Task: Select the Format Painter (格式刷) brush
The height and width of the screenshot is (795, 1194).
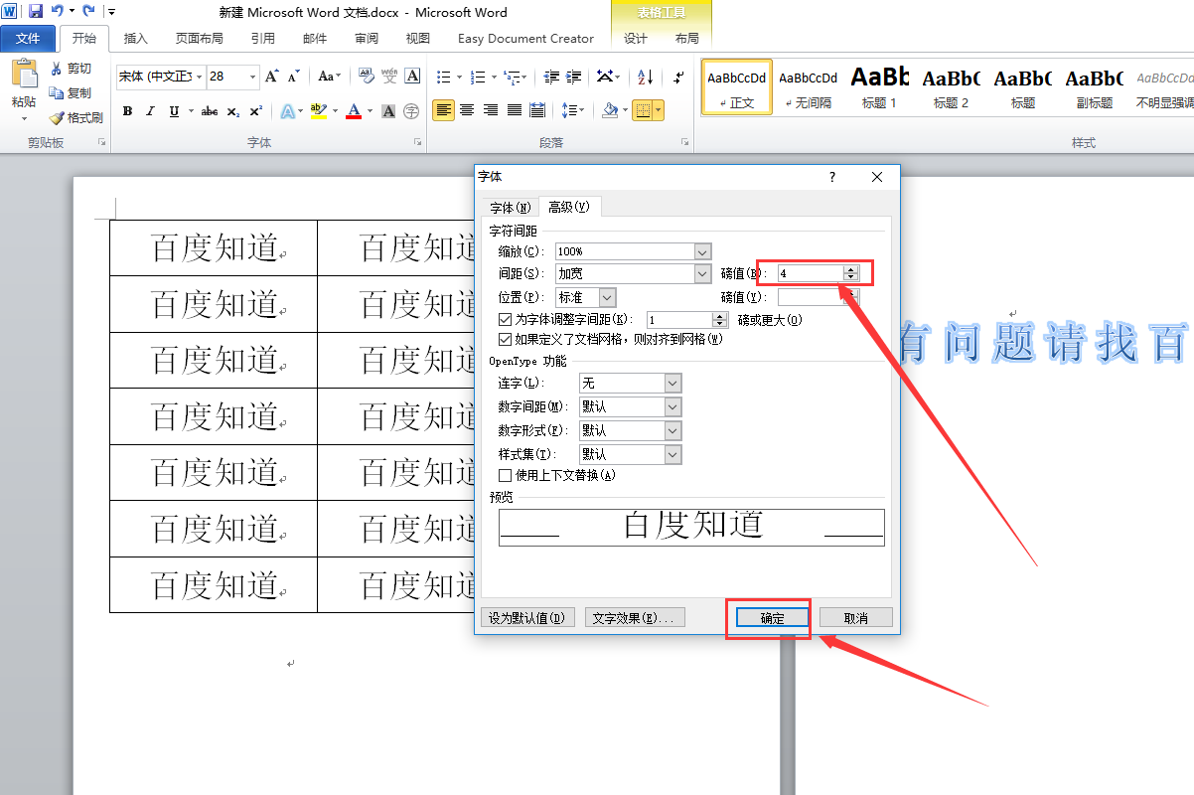Action: 57,117
